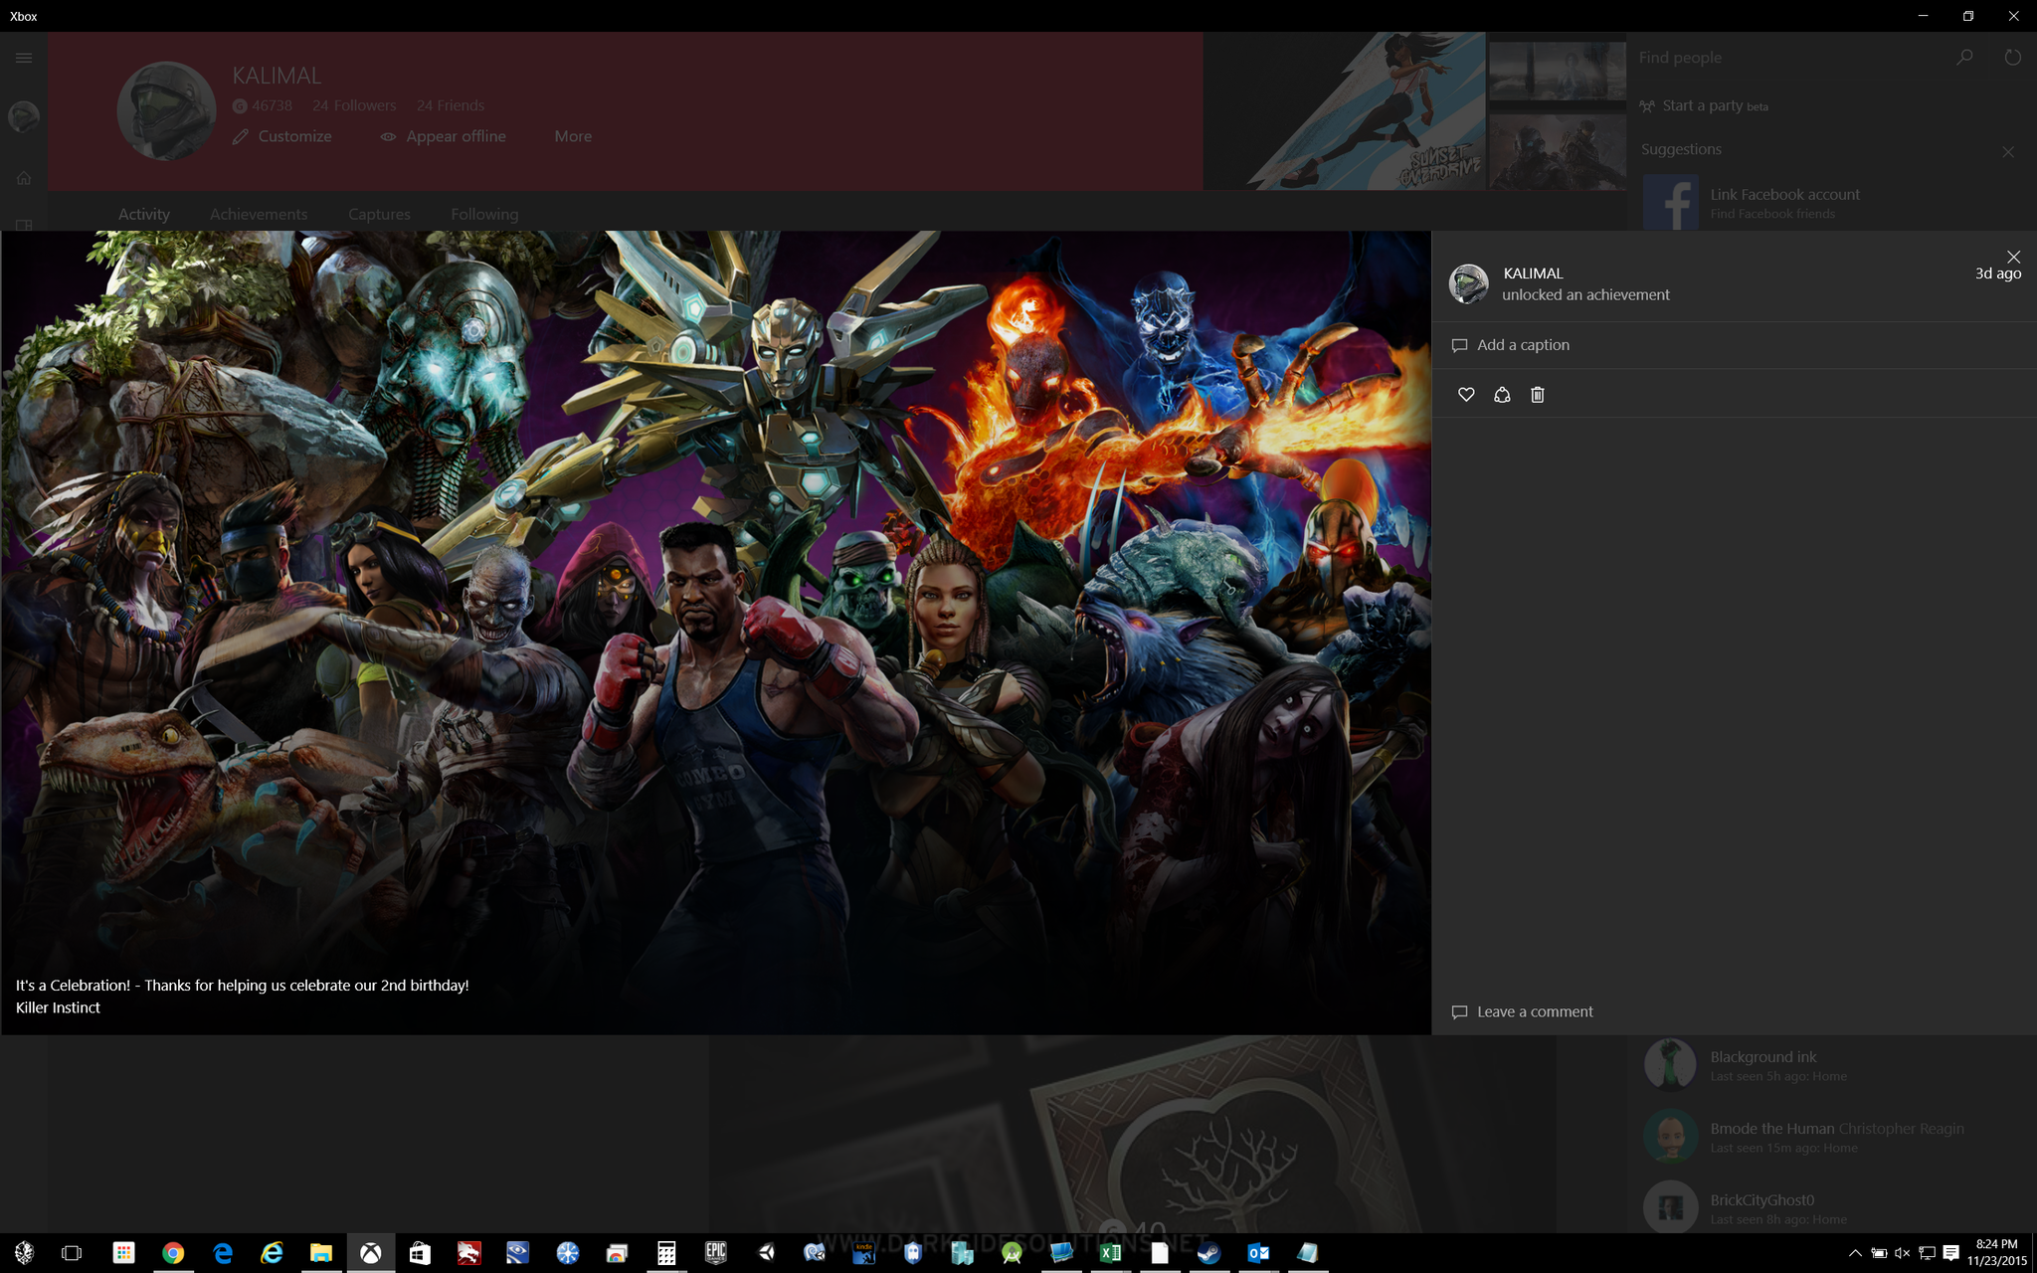Viewport: 2037px width, 1273px height.
Task: Click 24 Followers count on profile
Action: [x=354, y=105]
